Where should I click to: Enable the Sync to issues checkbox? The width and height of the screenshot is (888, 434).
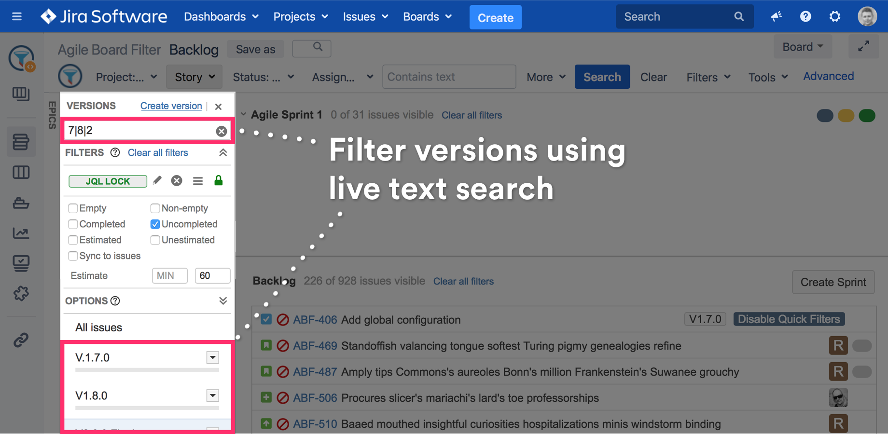(73, 256)
